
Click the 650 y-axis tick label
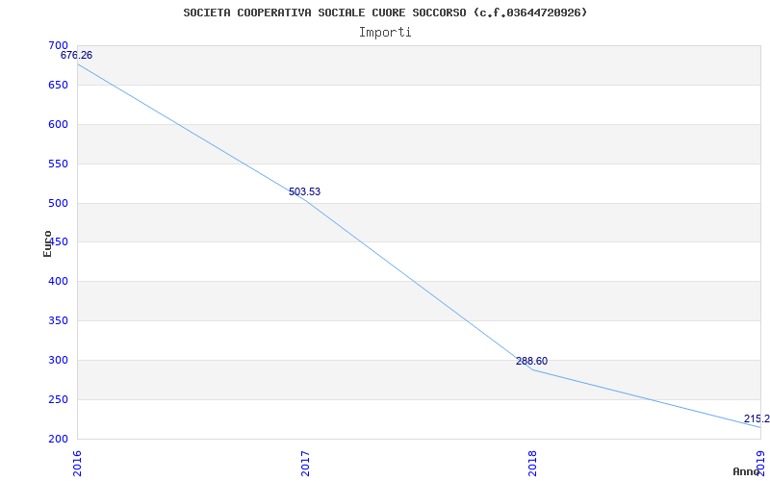pyautogui.click(x=58, y=85)
